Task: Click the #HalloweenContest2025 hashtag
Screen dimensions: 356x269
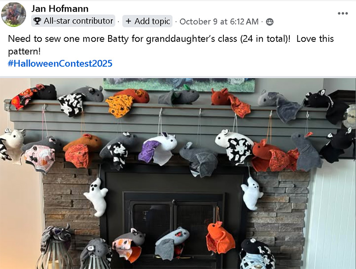Action: coord(60,63)
